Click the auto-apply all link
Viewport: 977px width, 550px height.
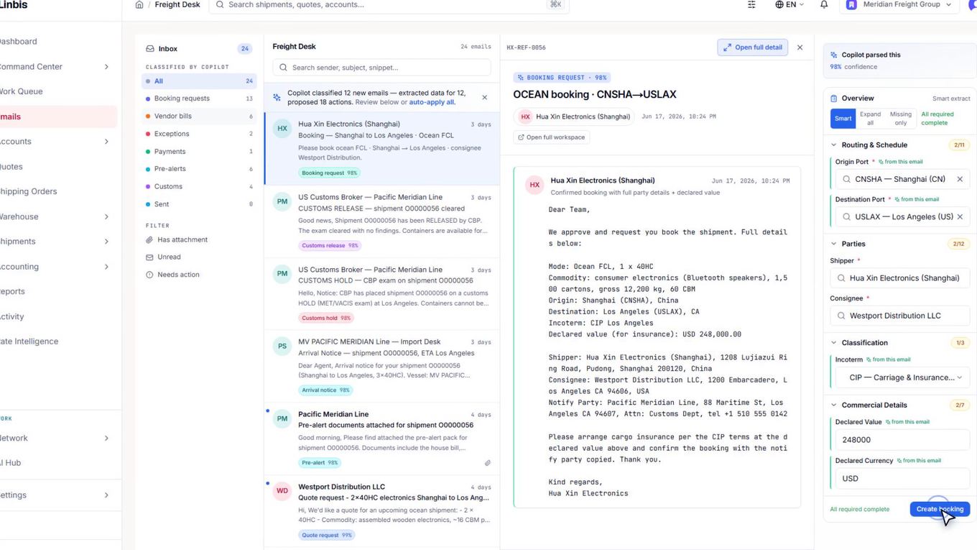pos(432,102)
